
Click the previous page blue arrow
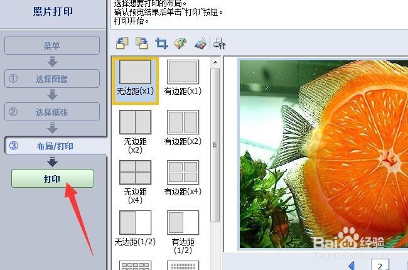click(352, 266)
